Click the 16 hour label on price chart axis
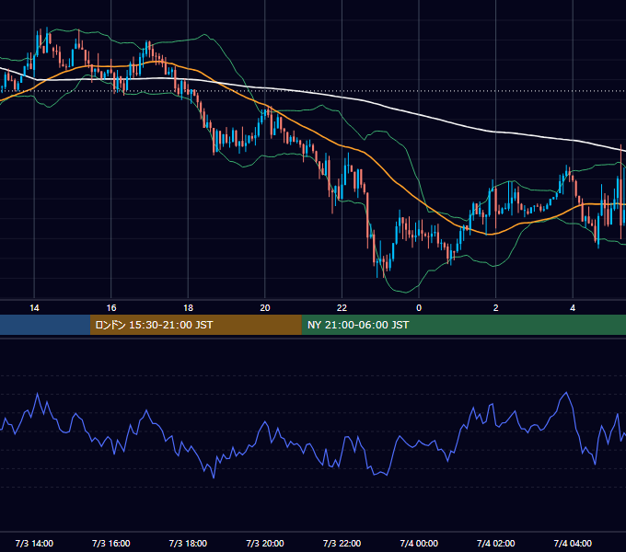Image resolution: width=626 pixels, height=552 pixels. [x=111, y=308]
